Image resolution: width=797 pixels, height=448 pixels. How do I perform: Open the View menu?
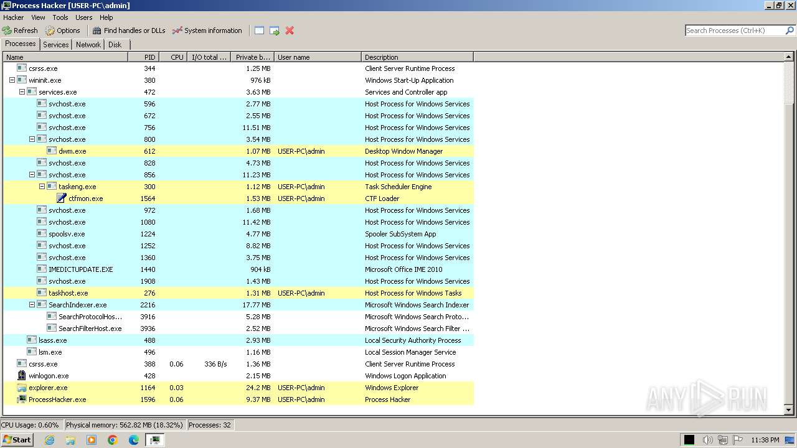38,17
